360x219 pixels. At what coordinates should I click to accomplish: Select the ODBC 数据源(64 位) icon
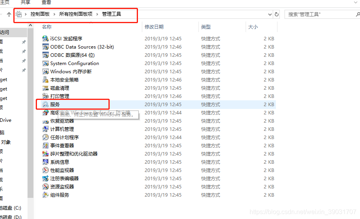click(46, 55)
